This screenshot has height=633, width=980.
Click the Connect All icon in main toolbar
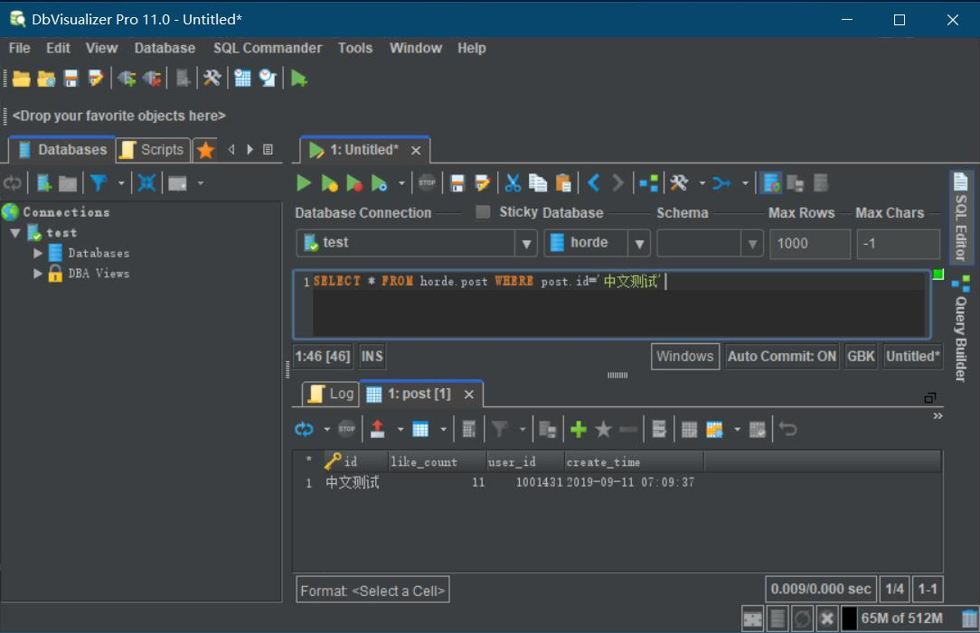(x=127, y=78)
